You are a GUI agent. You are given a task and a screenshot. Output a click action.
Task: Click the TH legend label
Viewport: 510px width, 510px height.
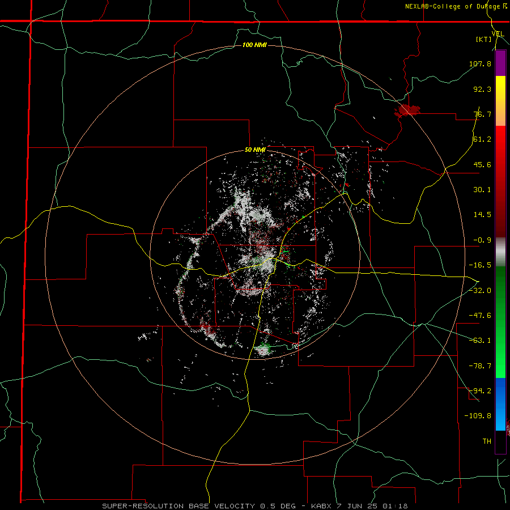coord(487,441)
